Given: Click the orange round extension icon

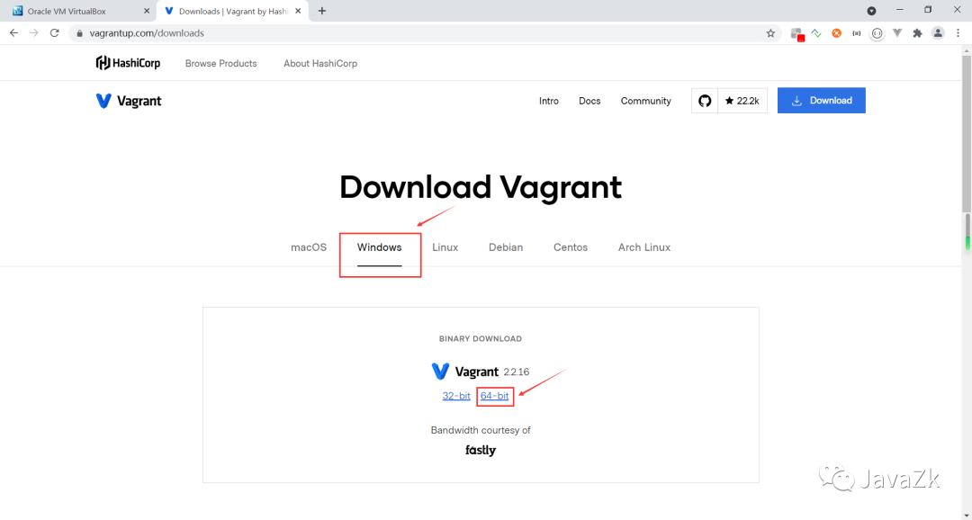Looking at the screenshot, I should coord(836,33).
